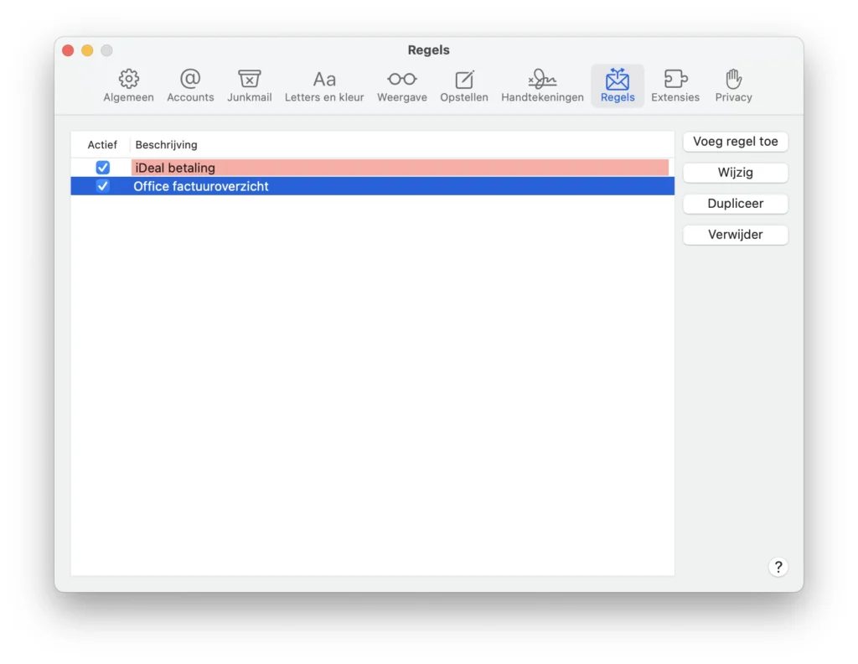Disable the iDeal betaling rule checkbox
This screenshot has width=858, height=664.
click(103, 168)
